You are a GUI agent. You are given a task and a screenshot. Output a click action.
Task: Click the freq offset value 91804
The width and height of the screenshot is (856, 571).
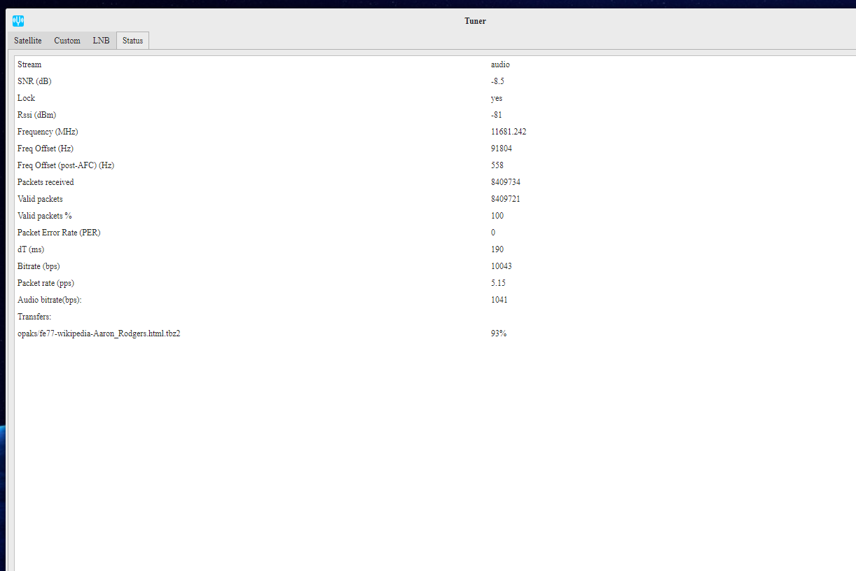pyautogui.click(x=502, y=149)
